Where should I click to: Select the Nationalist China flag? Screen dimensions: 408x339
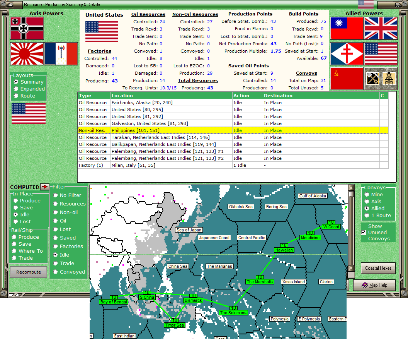[x=347, y=28]
